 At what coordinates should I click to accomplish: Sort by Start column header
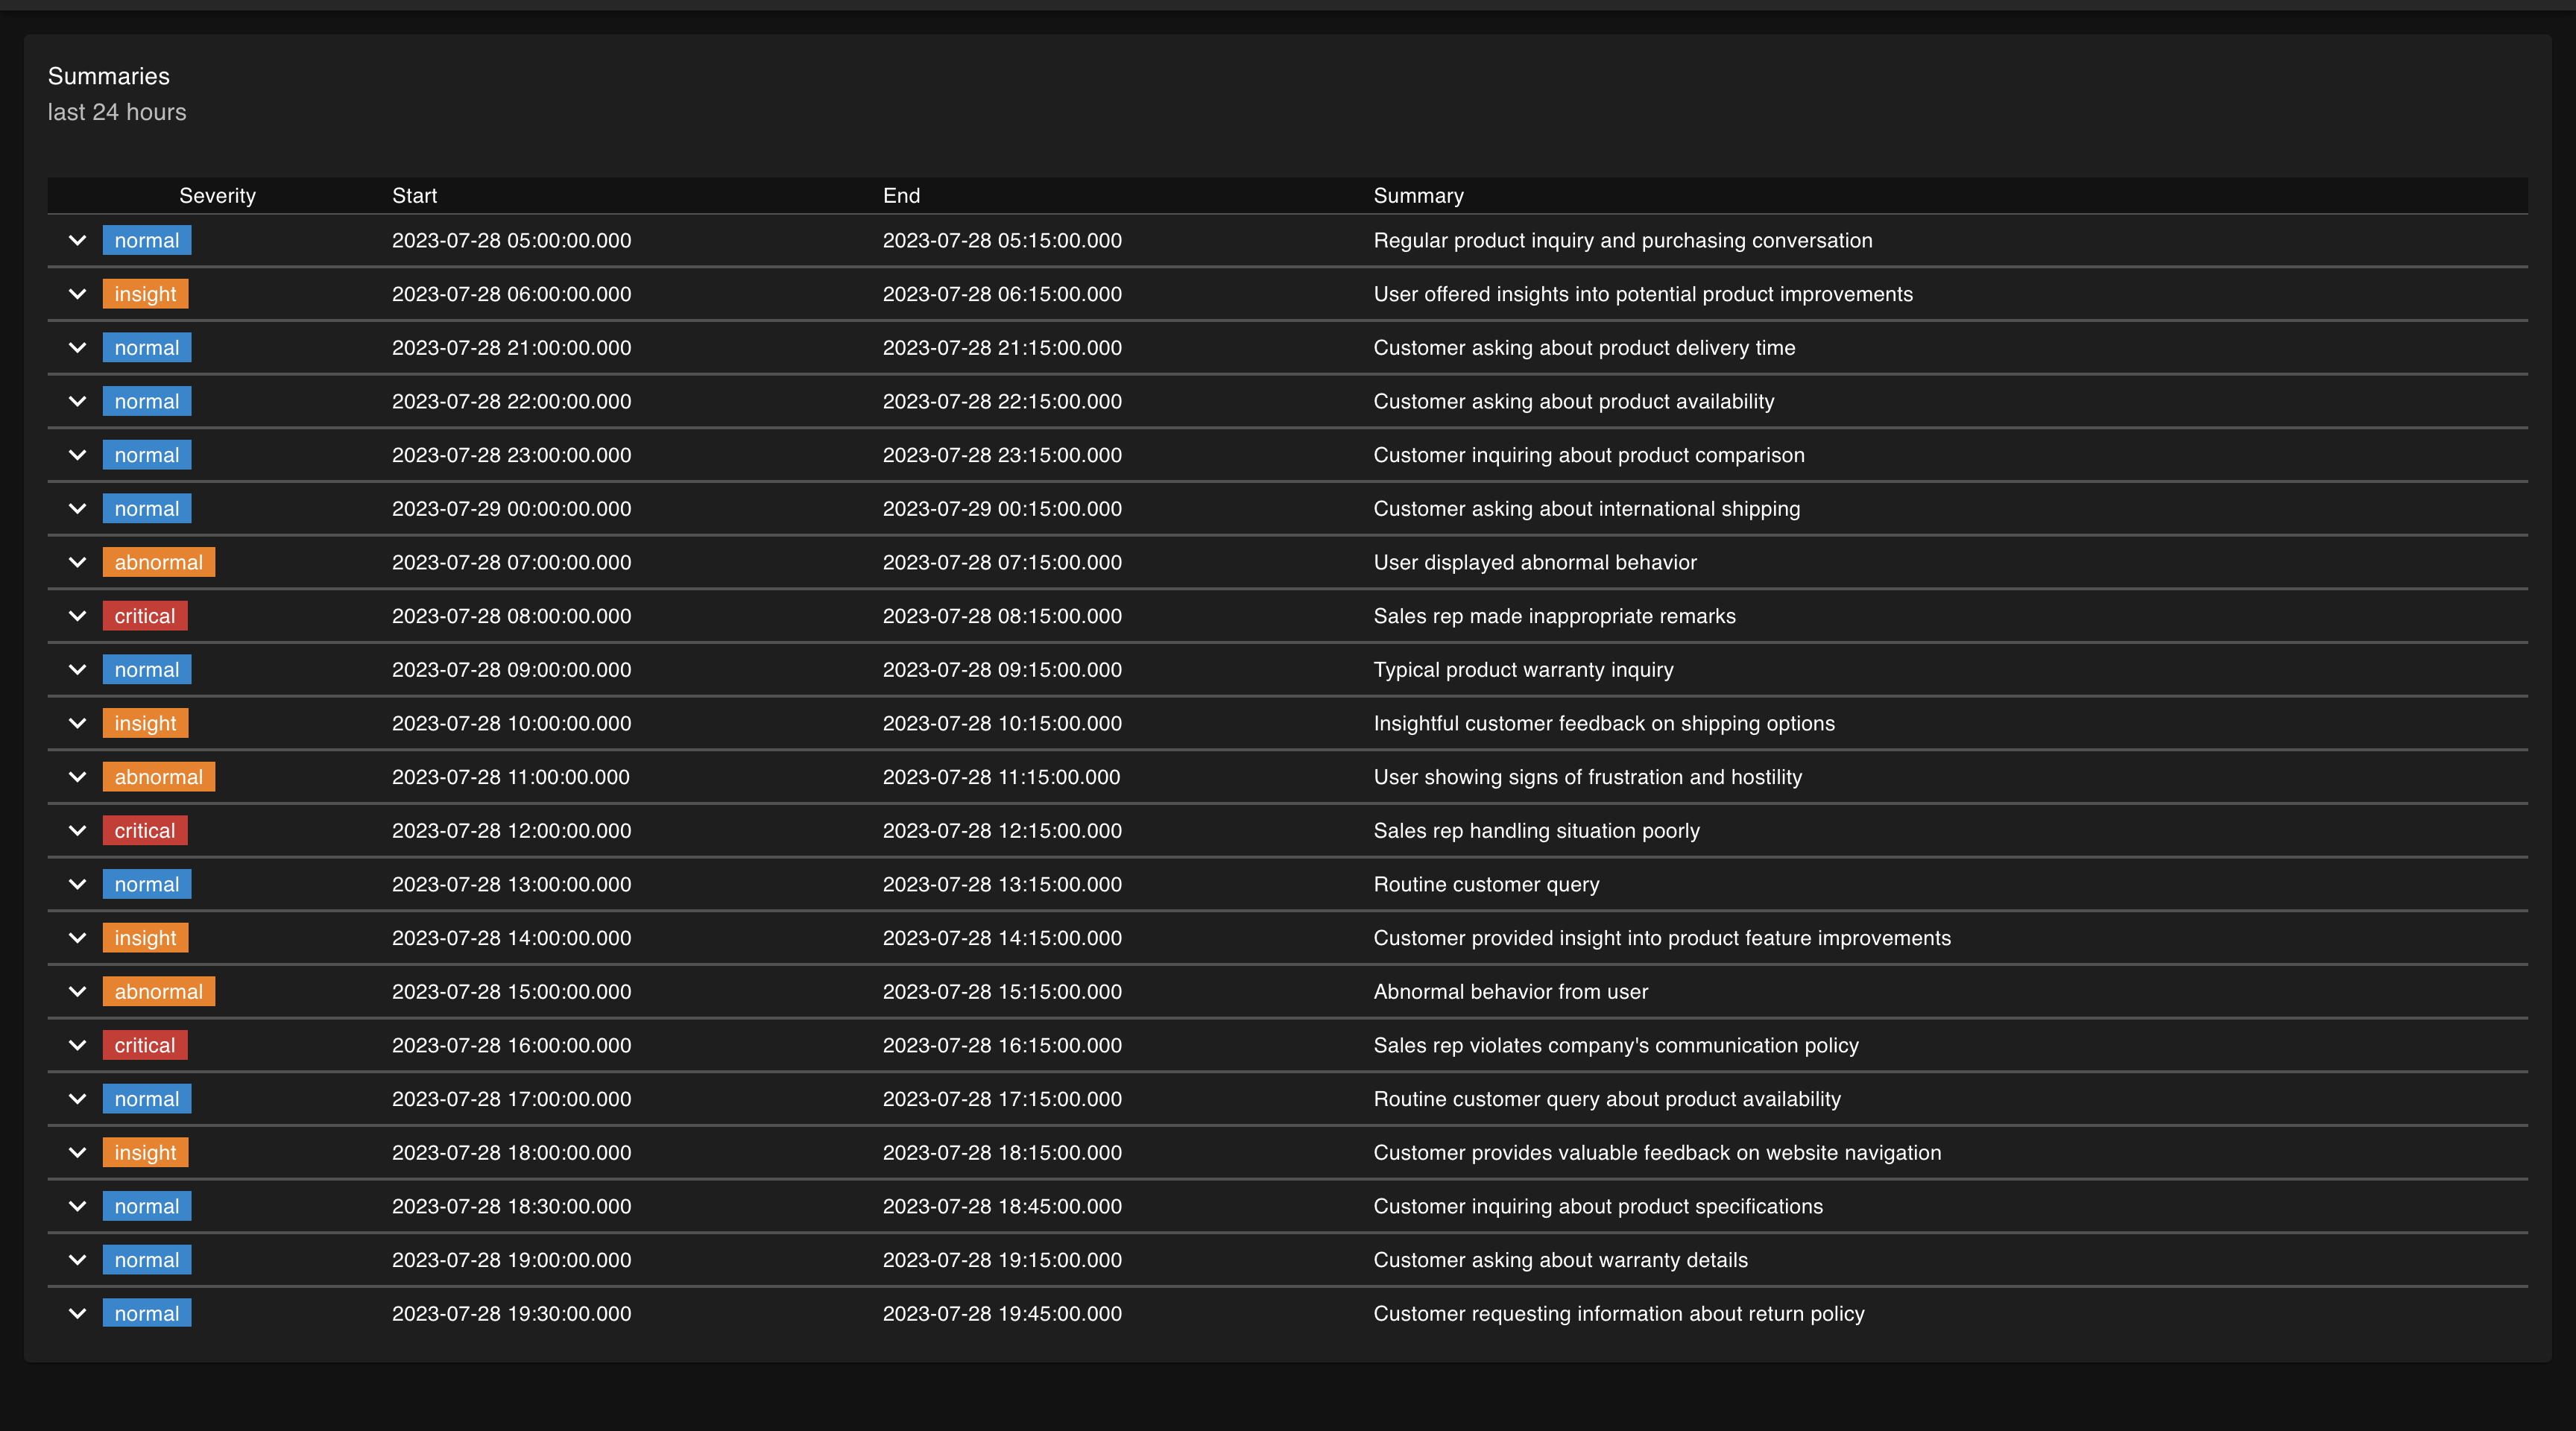pos(414,196)
